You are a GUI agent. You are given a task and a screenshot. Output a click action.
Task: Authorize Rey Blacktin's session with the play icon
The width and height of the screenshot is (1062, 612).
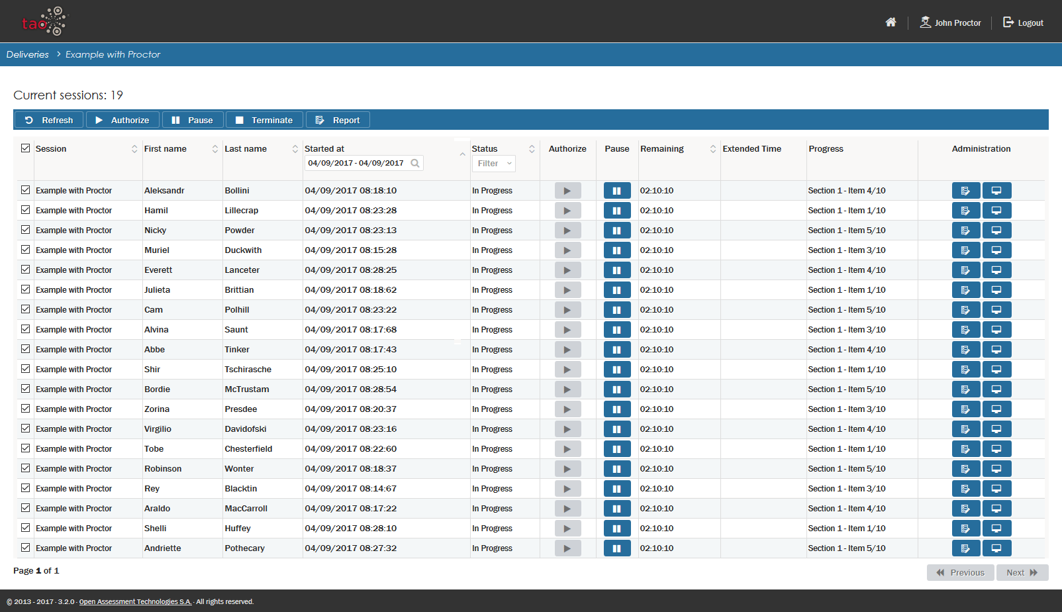[567, 489]
